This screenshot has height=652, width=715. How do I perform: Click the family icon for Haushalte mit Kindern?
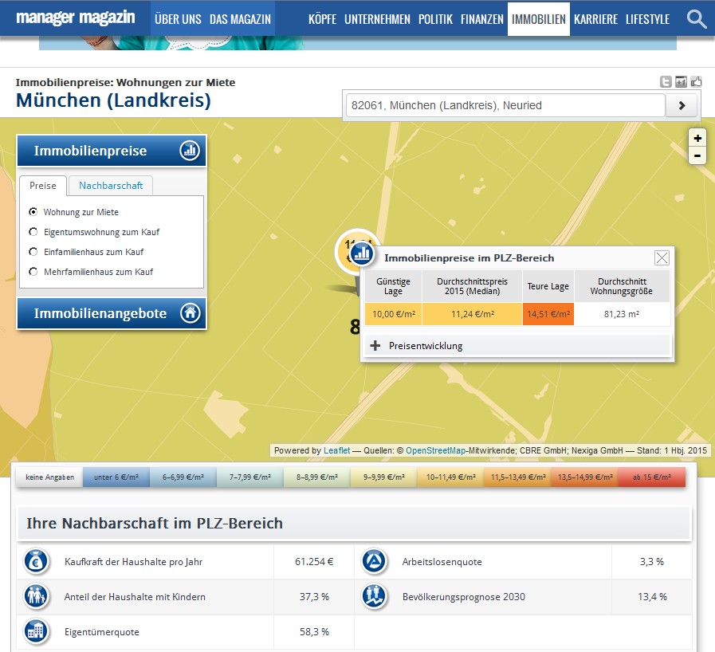click(36, 596)
